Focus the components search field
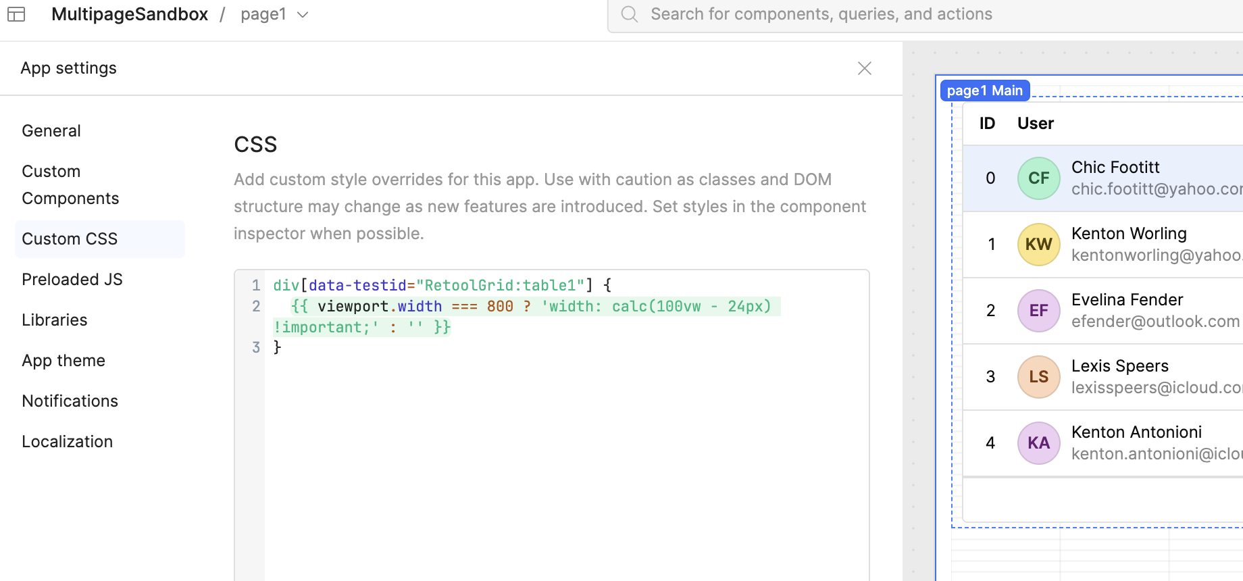The image size is (1243, 581). coord(878,14)
